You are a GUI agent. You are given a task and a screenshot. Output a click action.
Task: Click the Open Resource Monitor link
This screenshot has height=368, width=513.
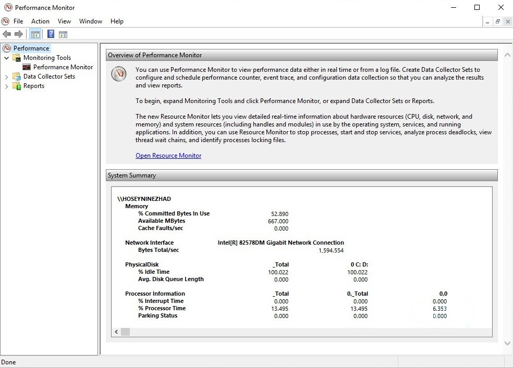coord(168,156)
